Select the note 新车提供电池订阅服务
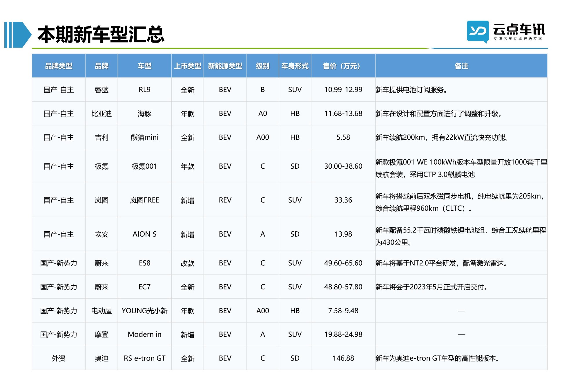Image resolution: width=580 pixels, height=387 pixels. (411, 90)
